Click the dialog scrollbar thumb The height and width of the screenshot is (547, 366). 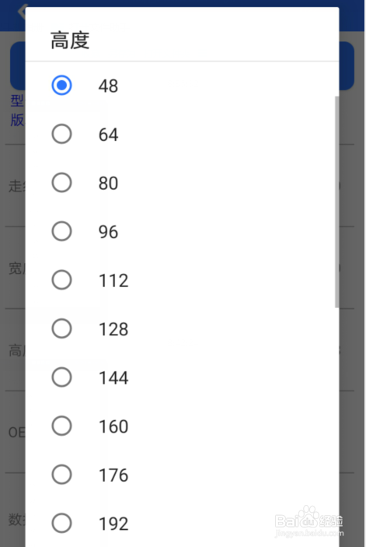[x=336, y=202]
